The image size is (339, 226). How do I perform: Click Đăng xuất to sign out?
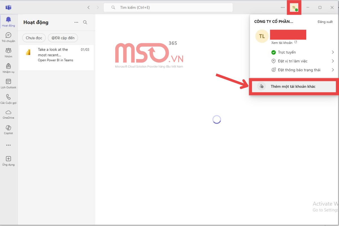point(325,22)
